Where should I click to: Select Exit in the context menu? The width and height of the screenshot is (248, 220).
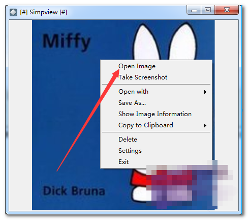click(x=156, y=162)
